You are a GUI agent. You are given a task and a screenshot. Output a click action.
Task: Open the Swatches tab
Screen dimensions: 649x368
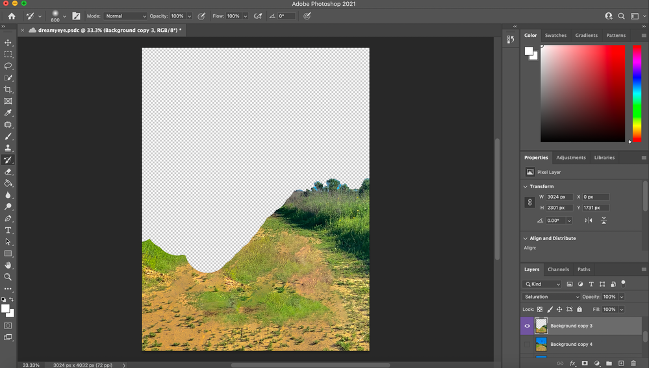pyautogui.click(x=555, y=36)
